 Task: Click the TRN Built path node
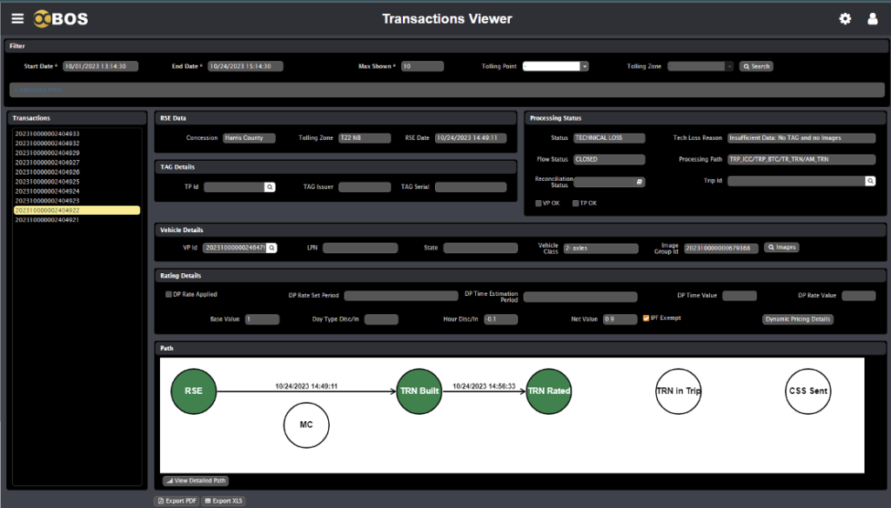(x=419, y=391)
